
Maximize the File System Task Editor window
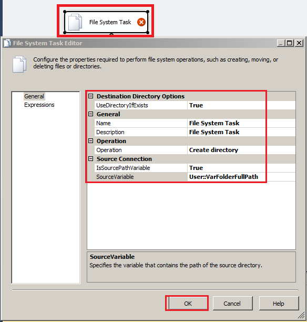[x=290, y=43]
